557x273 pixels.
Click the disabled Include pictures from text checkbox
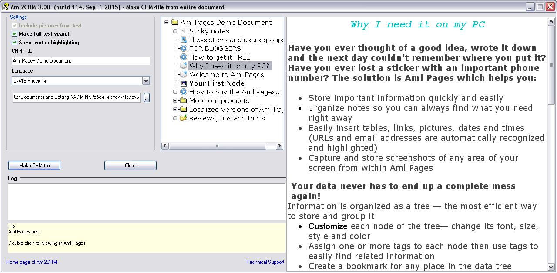(x=15, y=26)
